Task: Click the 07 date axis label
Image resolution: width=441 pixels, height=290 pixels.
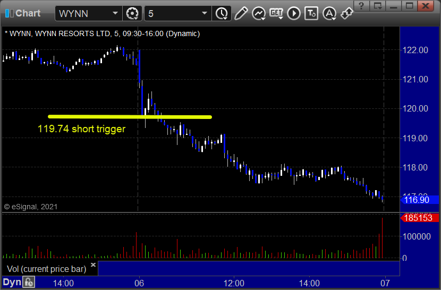Action: (385, 283)
